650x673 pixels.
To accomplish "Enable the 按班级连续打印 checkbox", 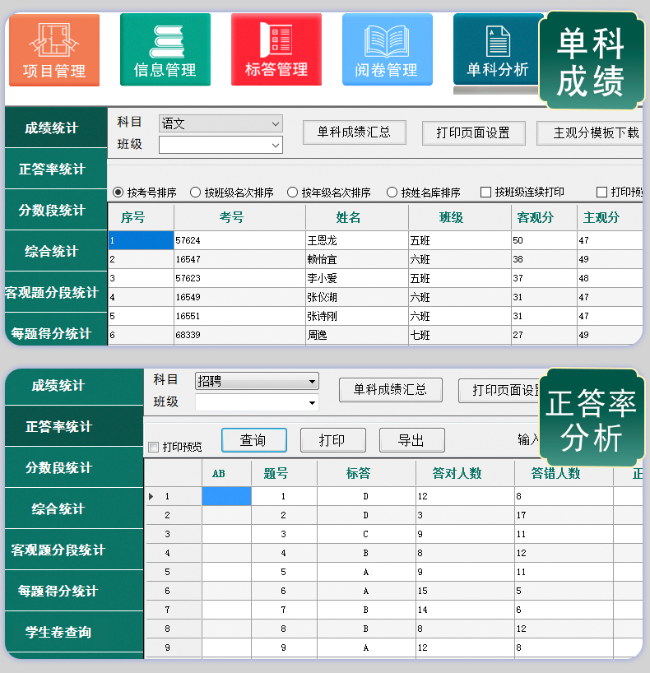I will click(x=485, y=193).
